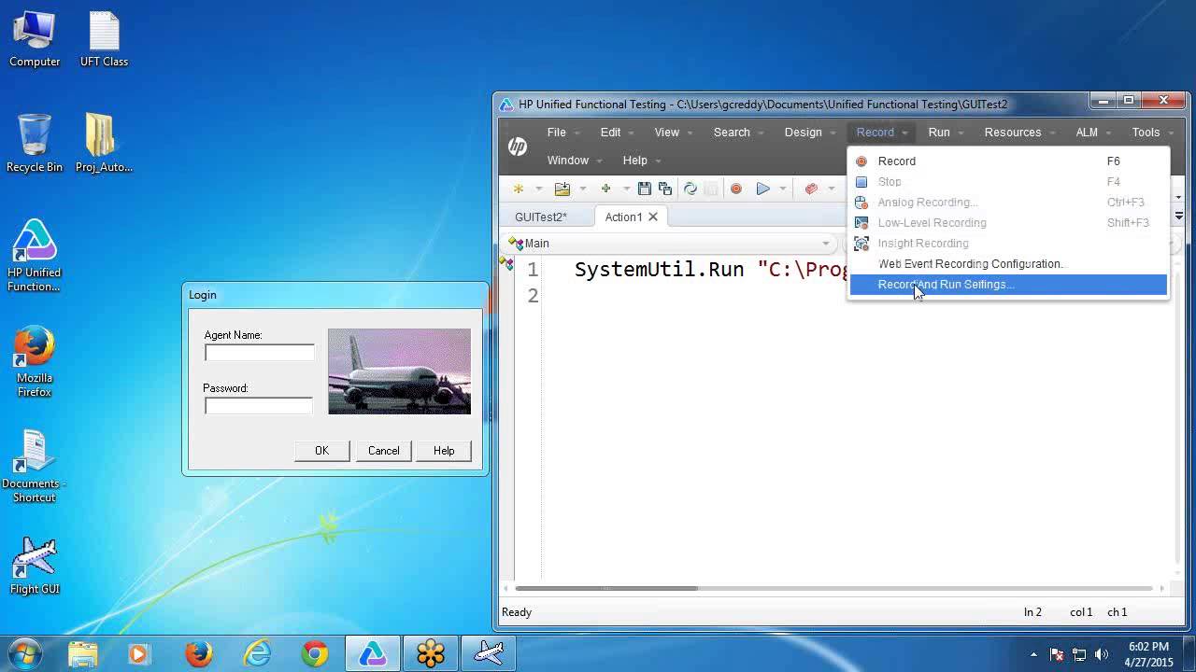Click the HP logo in UFT window
Viewport: 1196px width, 672px height.
coord(518,147)
